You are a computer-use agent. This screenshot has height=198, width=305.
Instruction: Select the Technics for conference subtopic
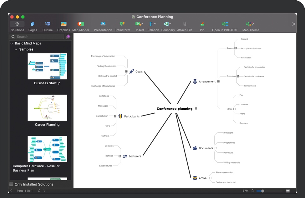point(254,77)
